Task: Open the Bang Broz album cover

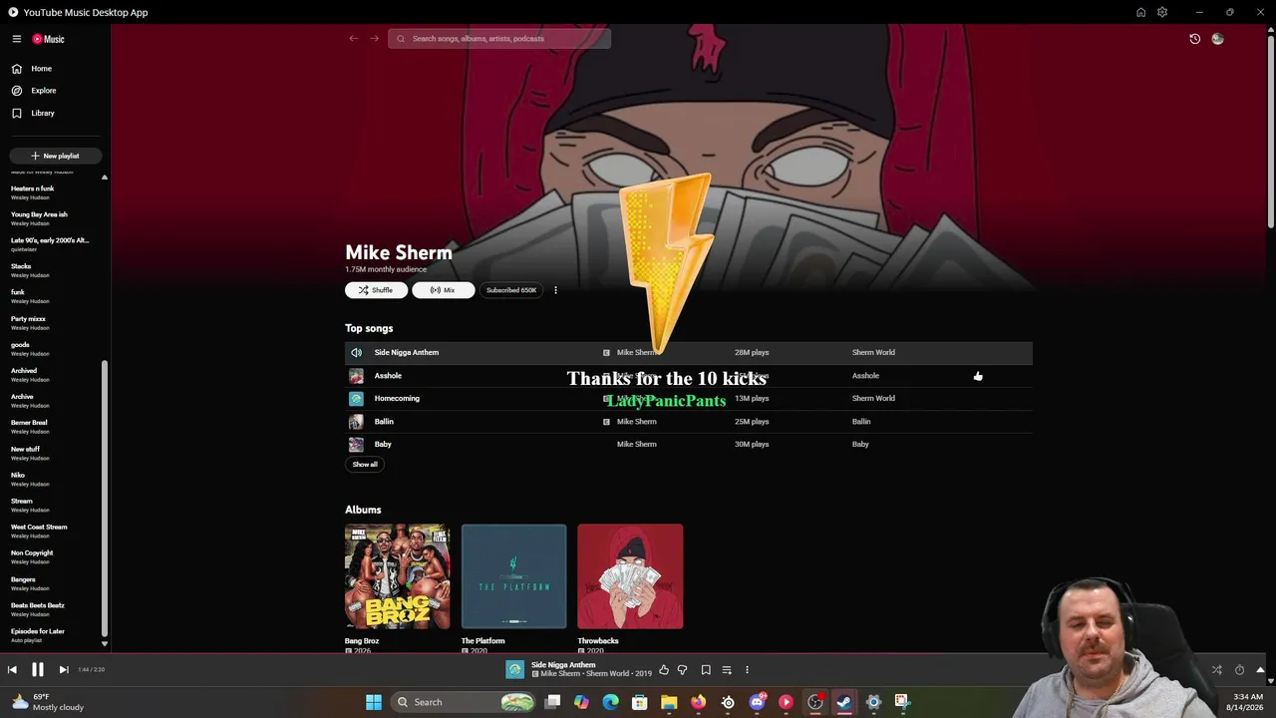Action: coord(397,576)
